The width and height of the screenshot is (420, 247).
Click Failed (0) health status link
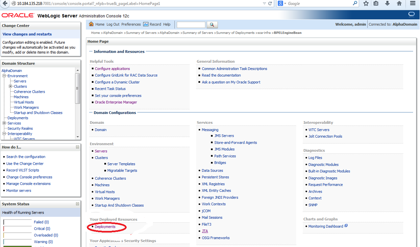[41, 222]
